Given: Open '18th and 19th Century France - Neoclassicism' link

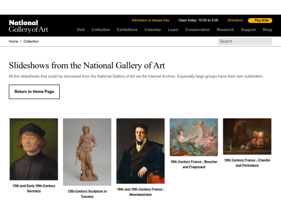Looking at the screenshot, I should click(140, 192).
